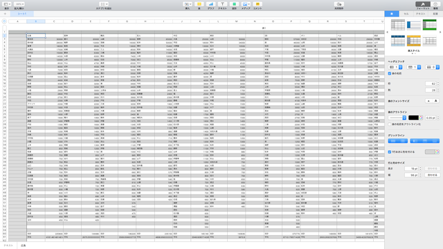
Task: Click the column width stepper
Action: 420,175
